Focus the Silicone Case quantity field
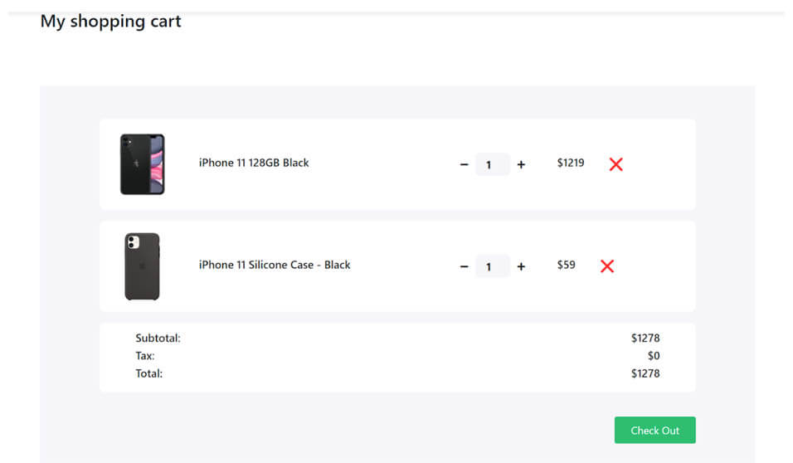Screen dimensions: 793x463 point(492,266)
